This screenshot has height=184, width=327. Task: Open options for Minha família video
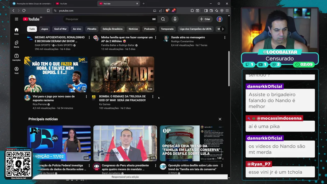[x=156, y=38]
